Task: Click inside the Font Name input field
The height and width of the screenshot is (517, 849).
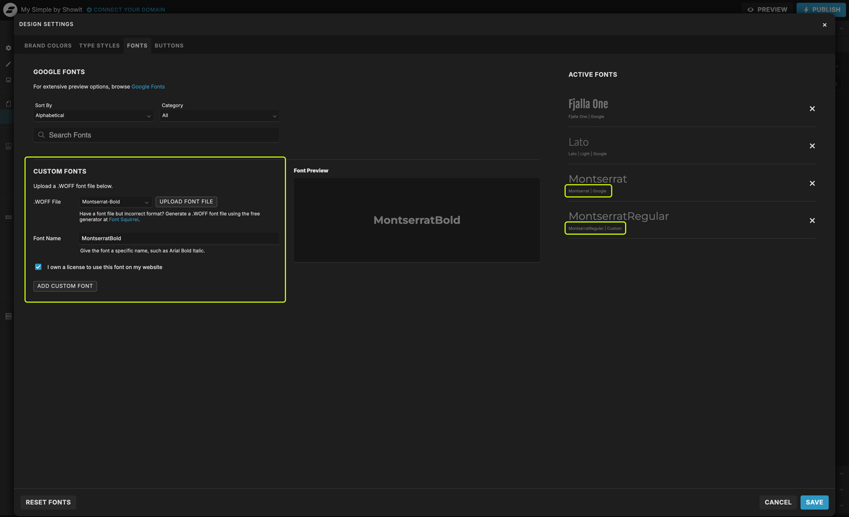Action: (179, 238)
